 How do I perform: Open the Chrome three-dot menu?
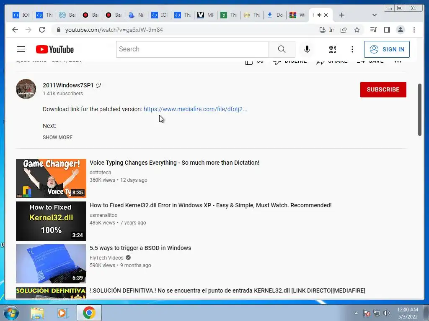point(414,30)
